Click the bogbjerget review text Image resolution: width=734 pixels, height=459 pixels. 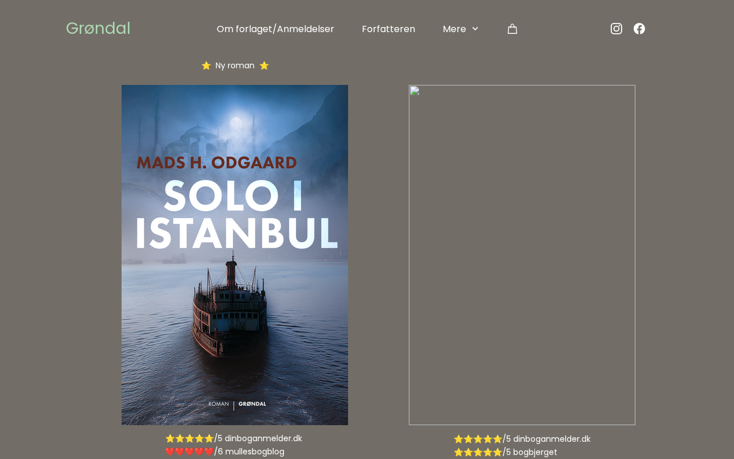pyautogui.click(x=534, y=452)
